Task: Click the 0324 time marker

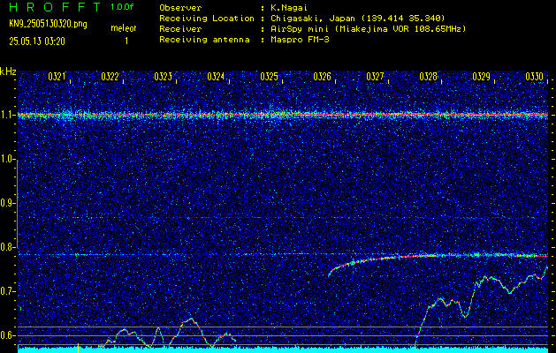Action: [x=216, y=77]
